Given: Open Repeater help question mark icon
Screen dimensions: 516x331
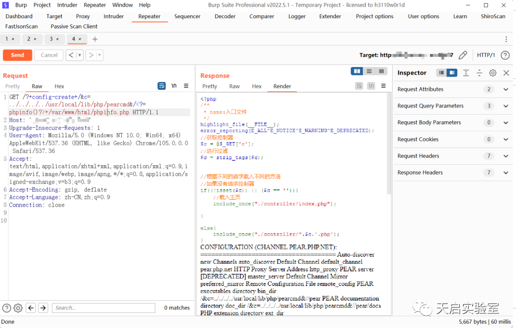Looking at the screenshot, I should tap(505, 55).
